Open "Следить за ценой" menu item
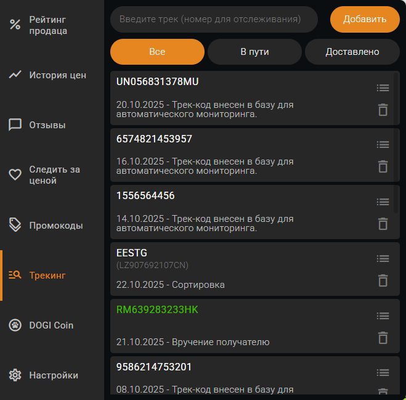 point(52,175)
